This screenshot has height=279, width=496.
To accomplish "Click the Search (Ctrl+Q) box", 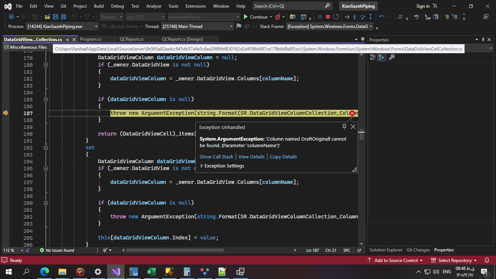I will (x=289, y=6).
